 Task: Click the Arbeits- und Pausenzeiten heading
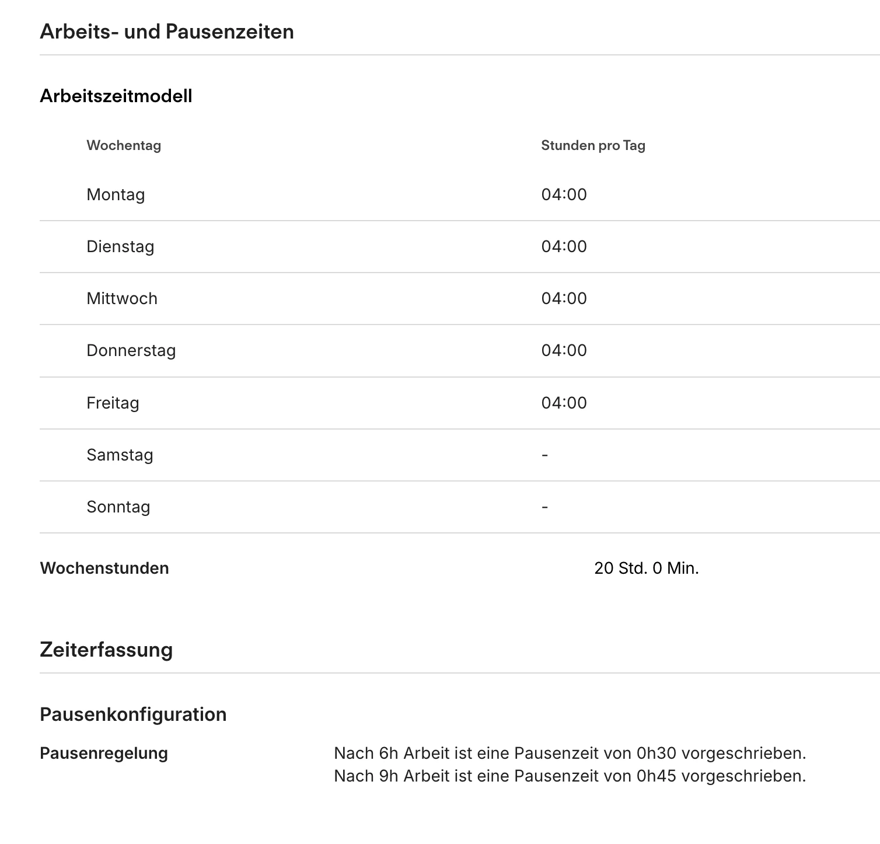166,32
